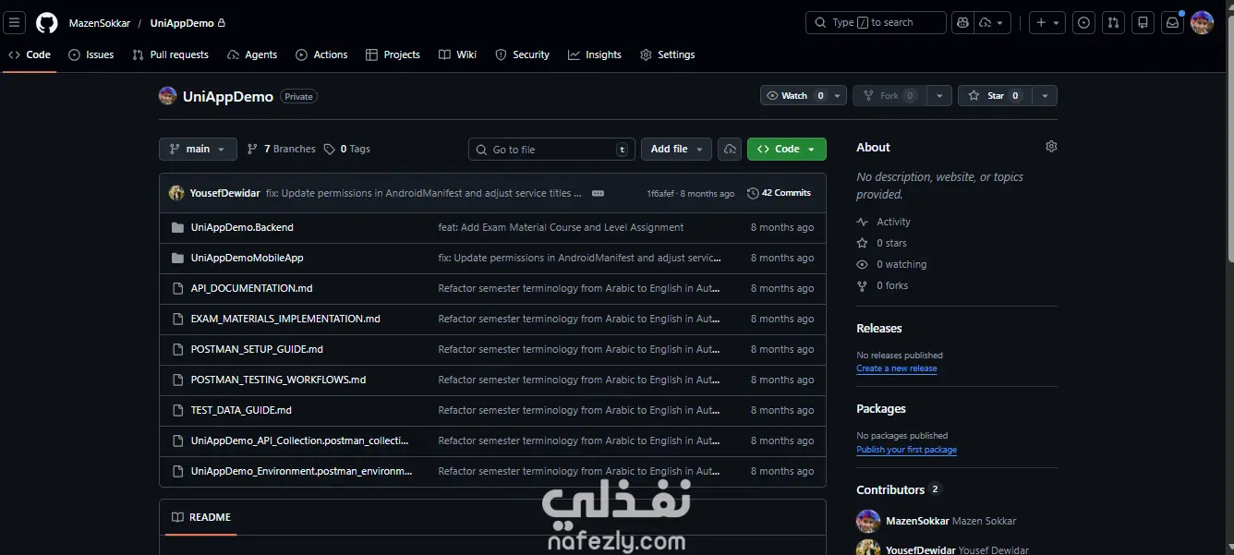
Task: Open the main branch selector dropdown
Action: pos(198,149)
